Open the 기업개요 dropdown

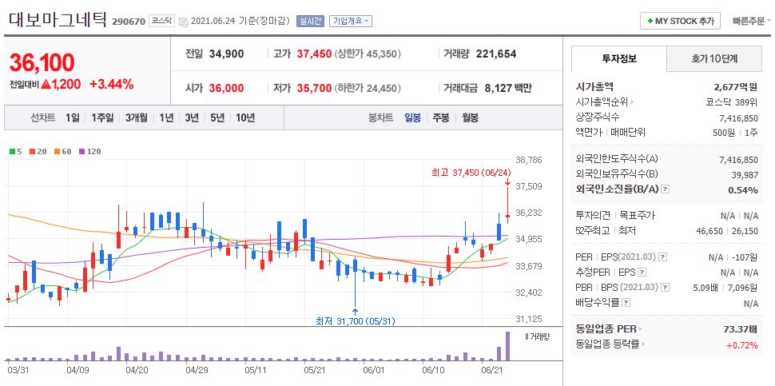pos(351,22)
